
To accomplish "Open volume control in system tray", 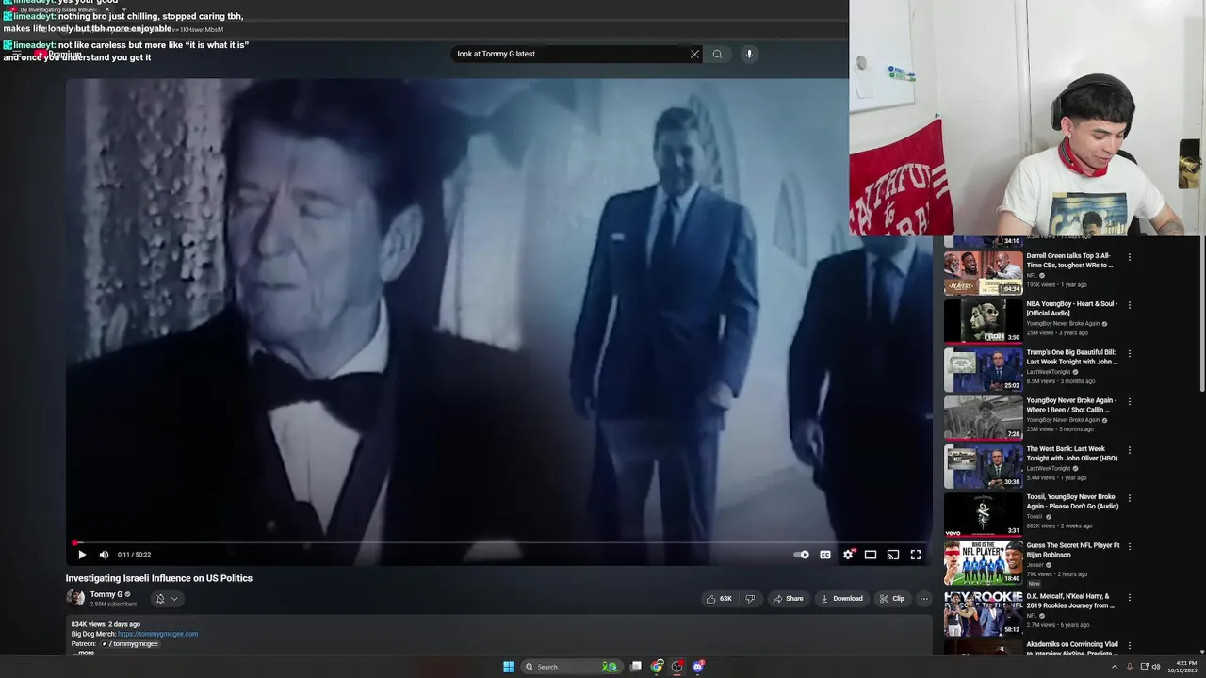I will [x=1156, y=667].
